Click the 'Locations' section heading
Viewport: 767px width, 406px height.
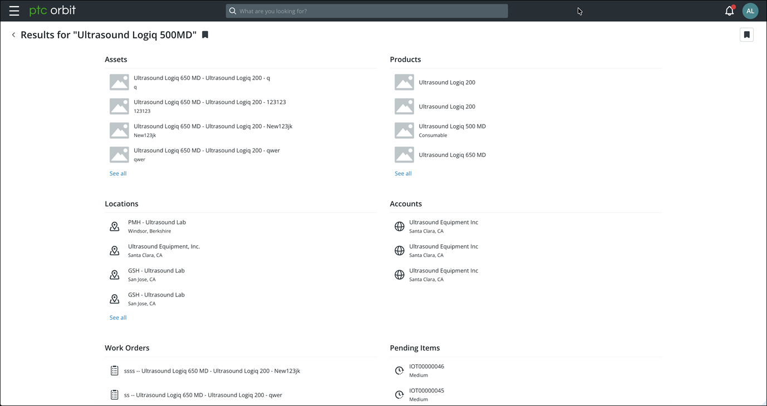[x=121, y=204]
